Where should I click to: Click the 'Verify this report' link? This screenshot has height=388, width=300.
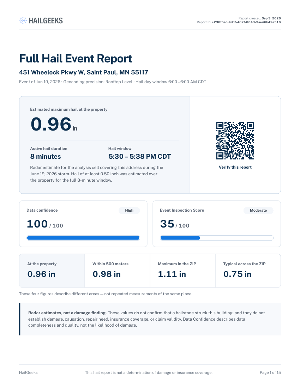point(235,167)
